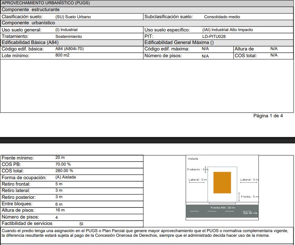Viewport: 295px width, 245px height.
Task: Select the '(SU) Suelo Urbano' classification
Action: click(73, 17)
